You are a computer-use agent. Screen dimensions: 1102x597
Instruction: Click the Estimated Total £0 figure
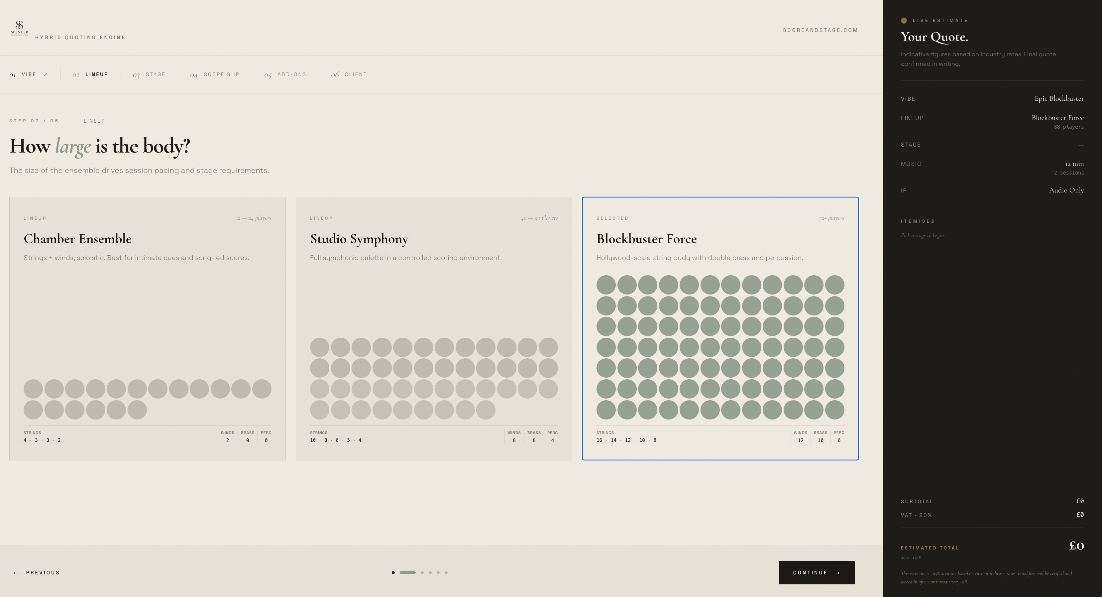1076,546
